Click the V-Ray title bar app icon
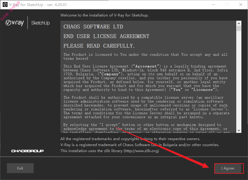This screenshot has height=180, width=248. [x=5, y=4]
